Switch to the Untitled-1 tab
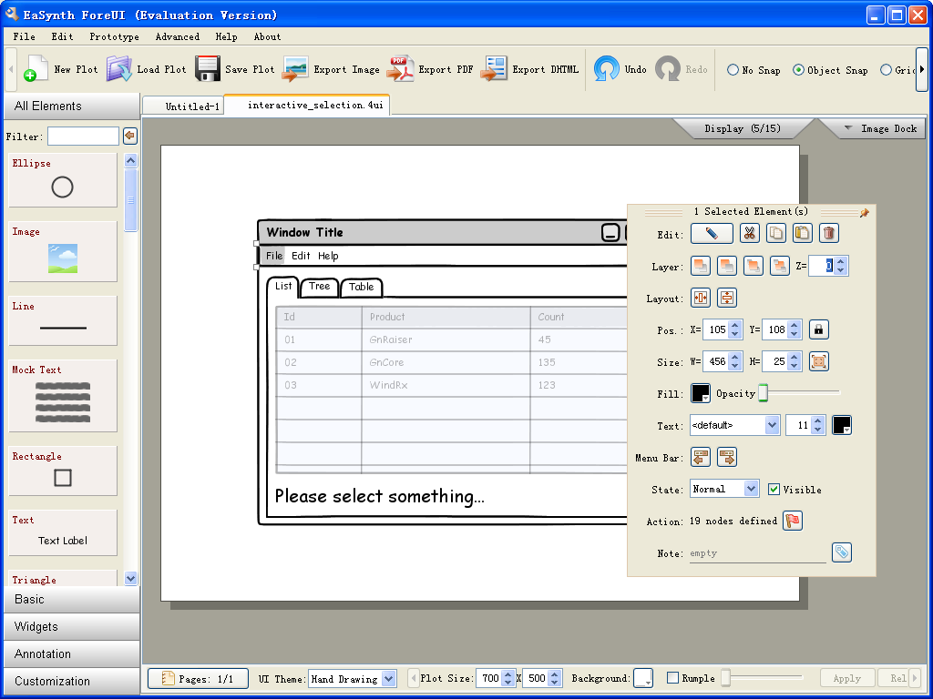The image size is (933, 699). (x=192, y=106)
